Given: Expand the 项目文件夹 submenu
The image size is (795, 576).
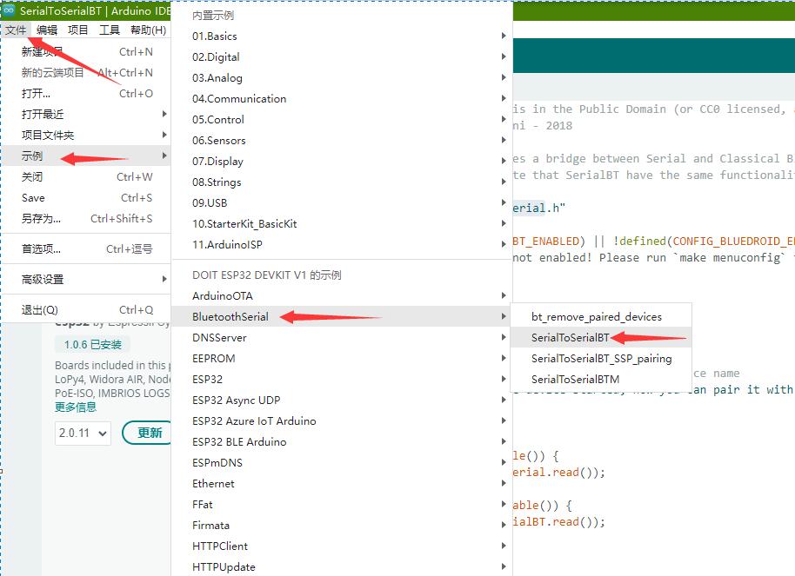Looking at the screenshot, I should pos(87,135).
